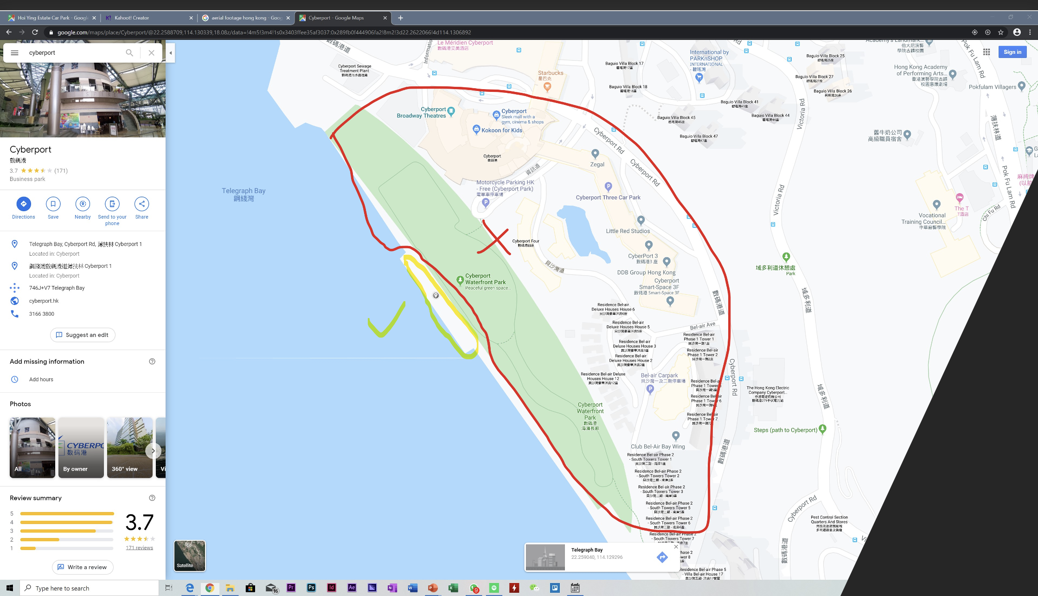The width and height of the screenshot is (1038, 596).
Task: Open the 360° view thumbnail
Action: tap(130, 447)
